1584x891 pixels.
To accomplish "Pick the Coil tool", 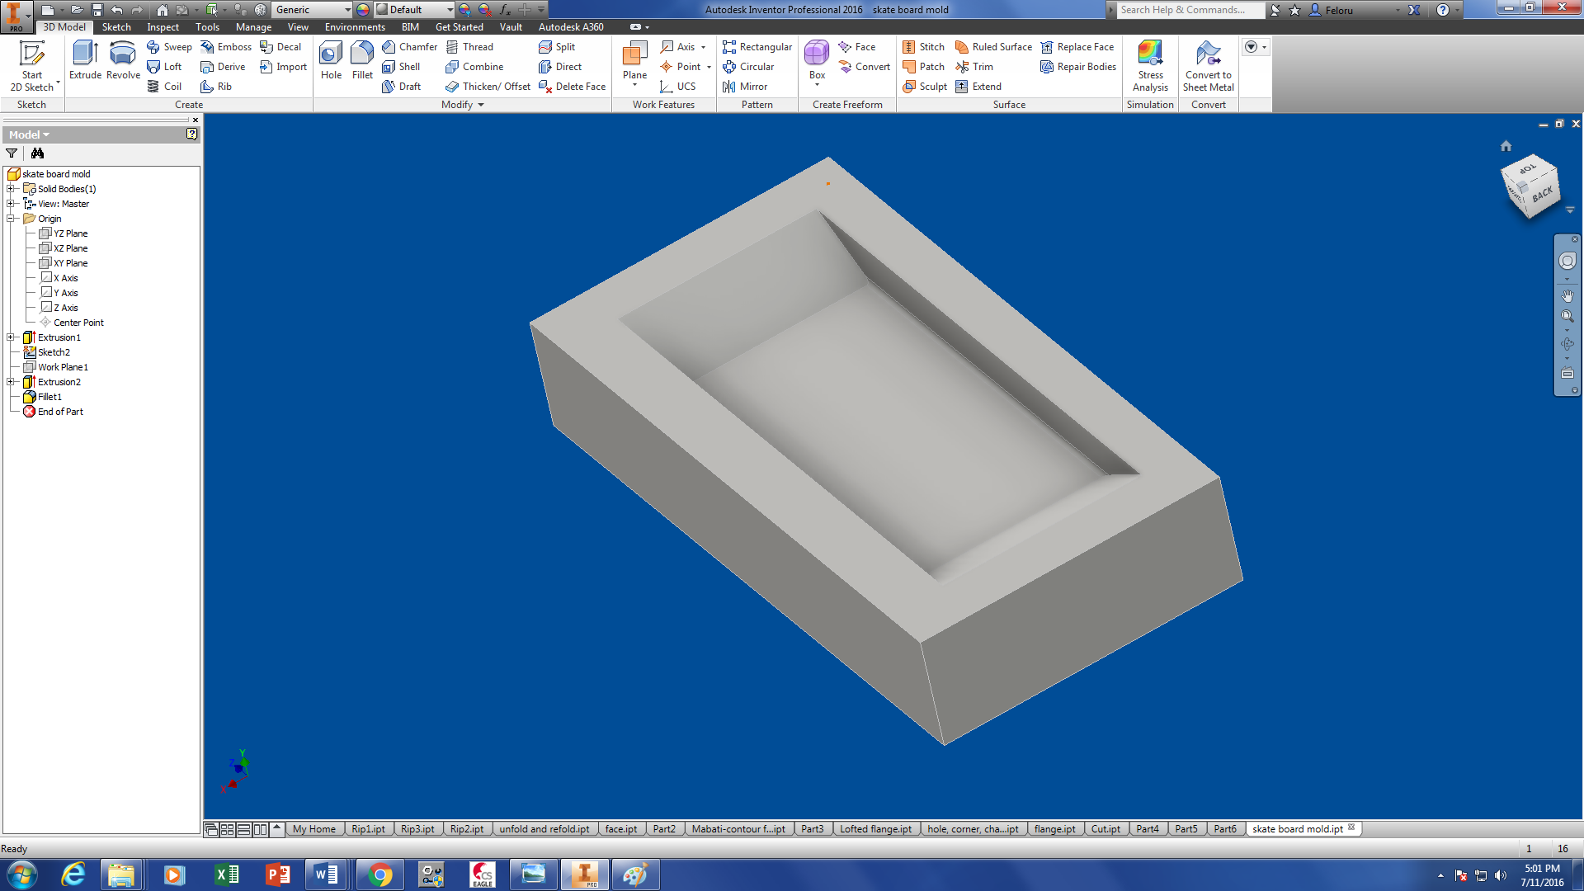I will point(164,87).
